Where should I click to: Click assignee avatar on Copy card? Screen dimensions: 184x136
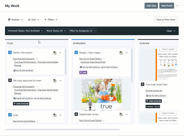pos(55,115)
